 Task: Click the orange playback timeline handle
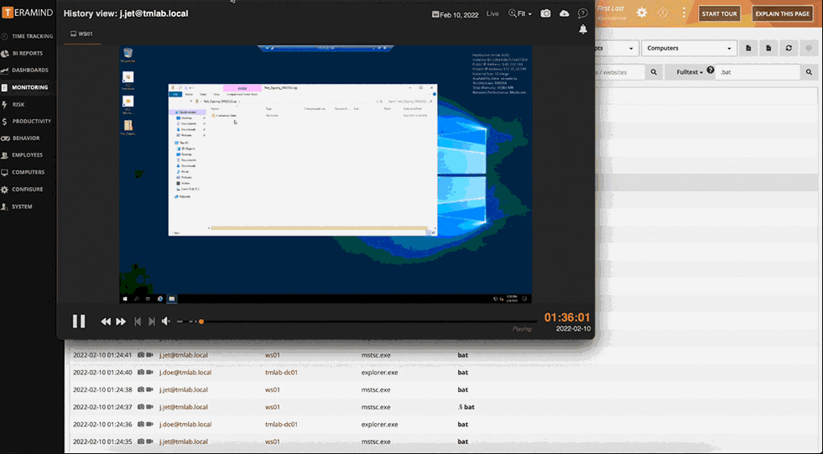pos(201,321)
